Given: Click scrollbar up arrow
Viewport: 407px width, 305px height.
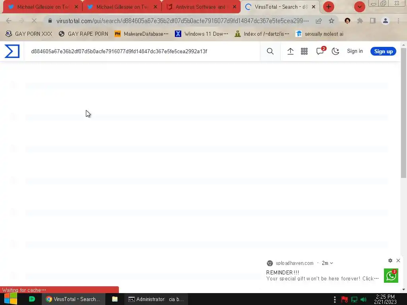Looking at the screenshot, I should click(403, 45).
